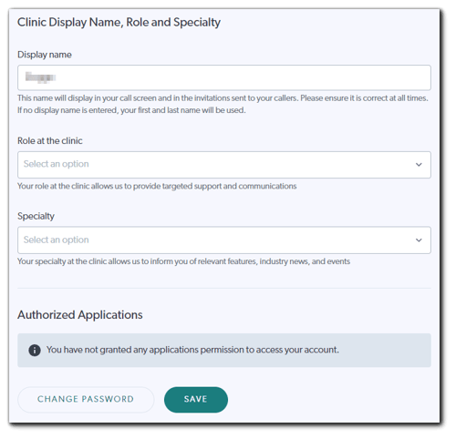The width and height of the screenshot is (456, 439).
Task: Click the Display name label
Action: pyautogui.click(x=45, y=55)
